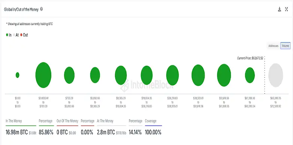Click the $1.08t dollar amount
Image resolution: width=293 pixels, height=145 pixels.
33,133
